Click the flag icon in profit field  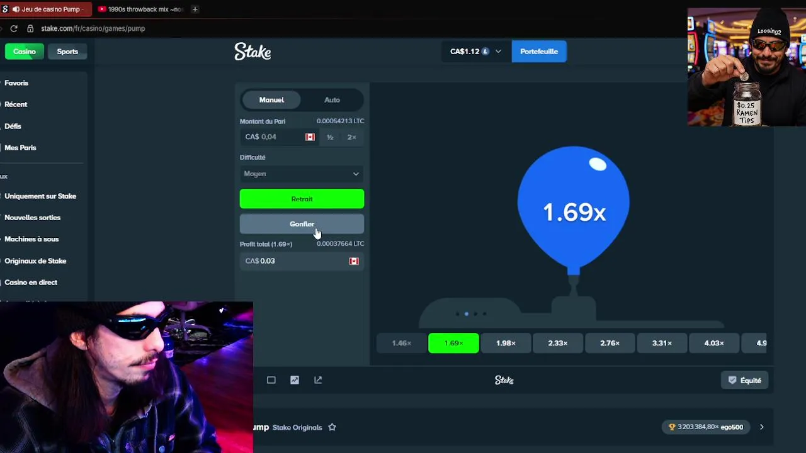[x=354, y=261]
